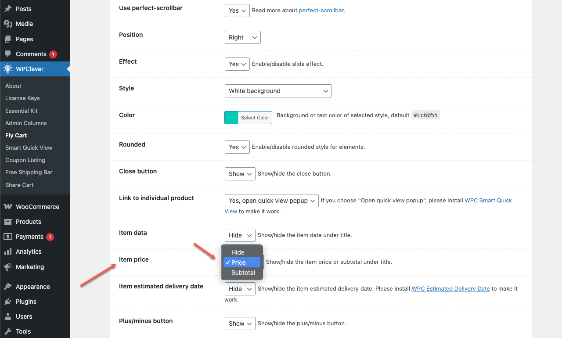Open the Link to individual product dropdown
Viewport: 562px width, 338px height.
point(271,201)
